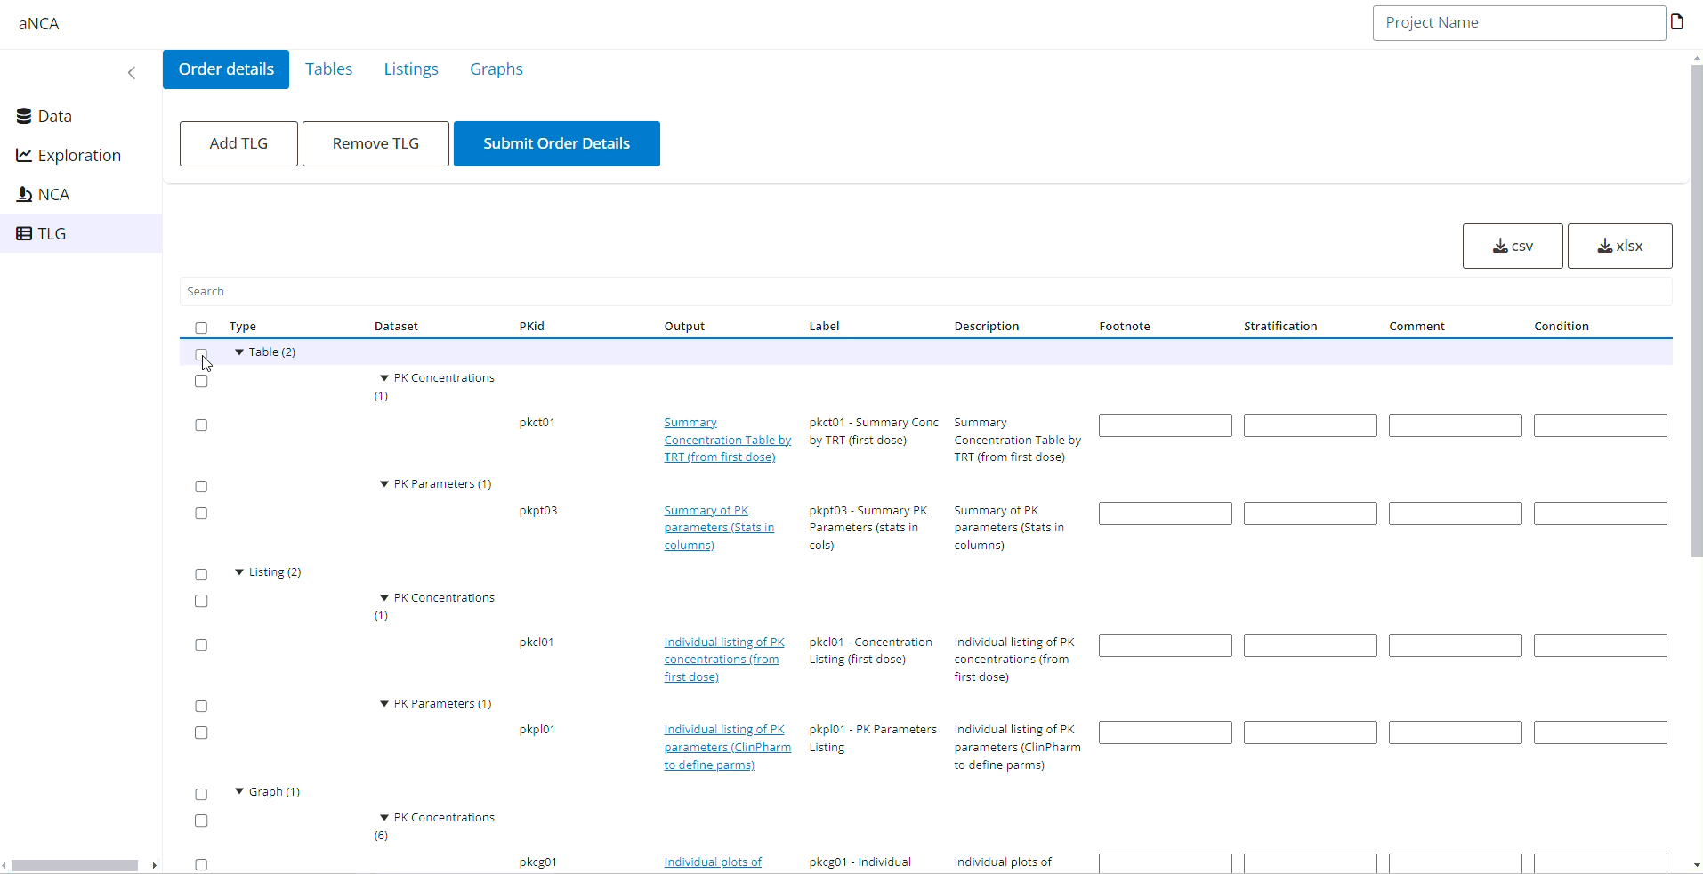Select the pkpl01 row checkbox
This screenshot has height=874, width=1703.
pos(201,733)
